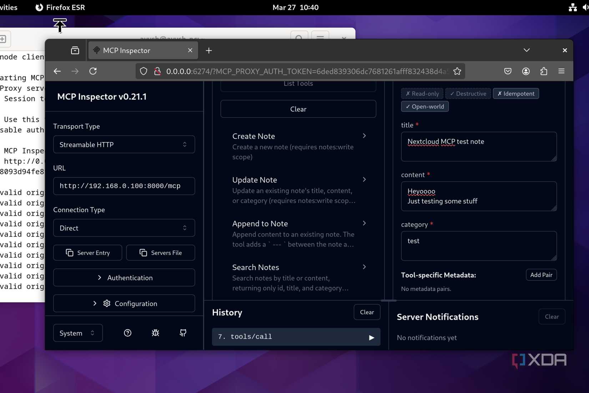
Task: Open the extensions puzzle icon
Action: (x=544, y=71)
